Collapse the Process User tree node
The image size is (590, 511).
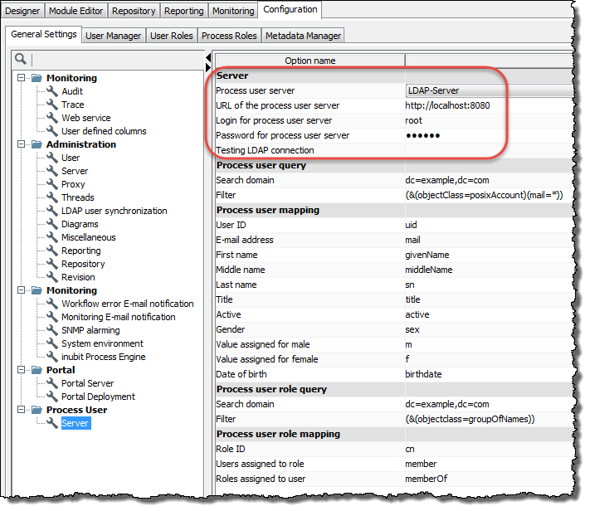(21, 410)
